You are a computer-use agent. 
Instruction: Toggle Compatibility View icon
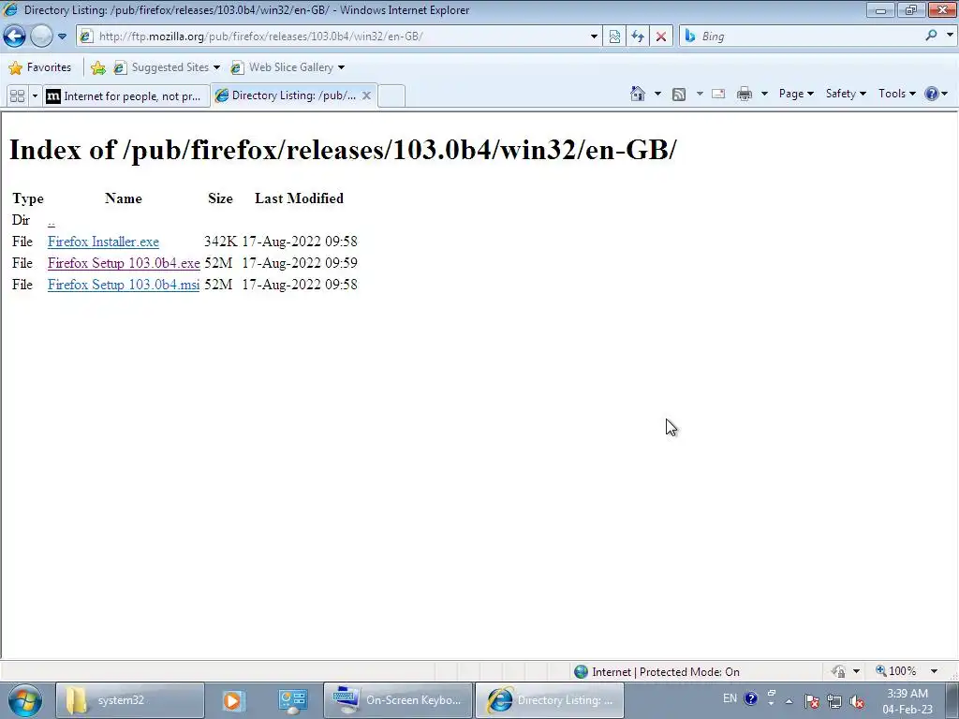coord(614,37)
